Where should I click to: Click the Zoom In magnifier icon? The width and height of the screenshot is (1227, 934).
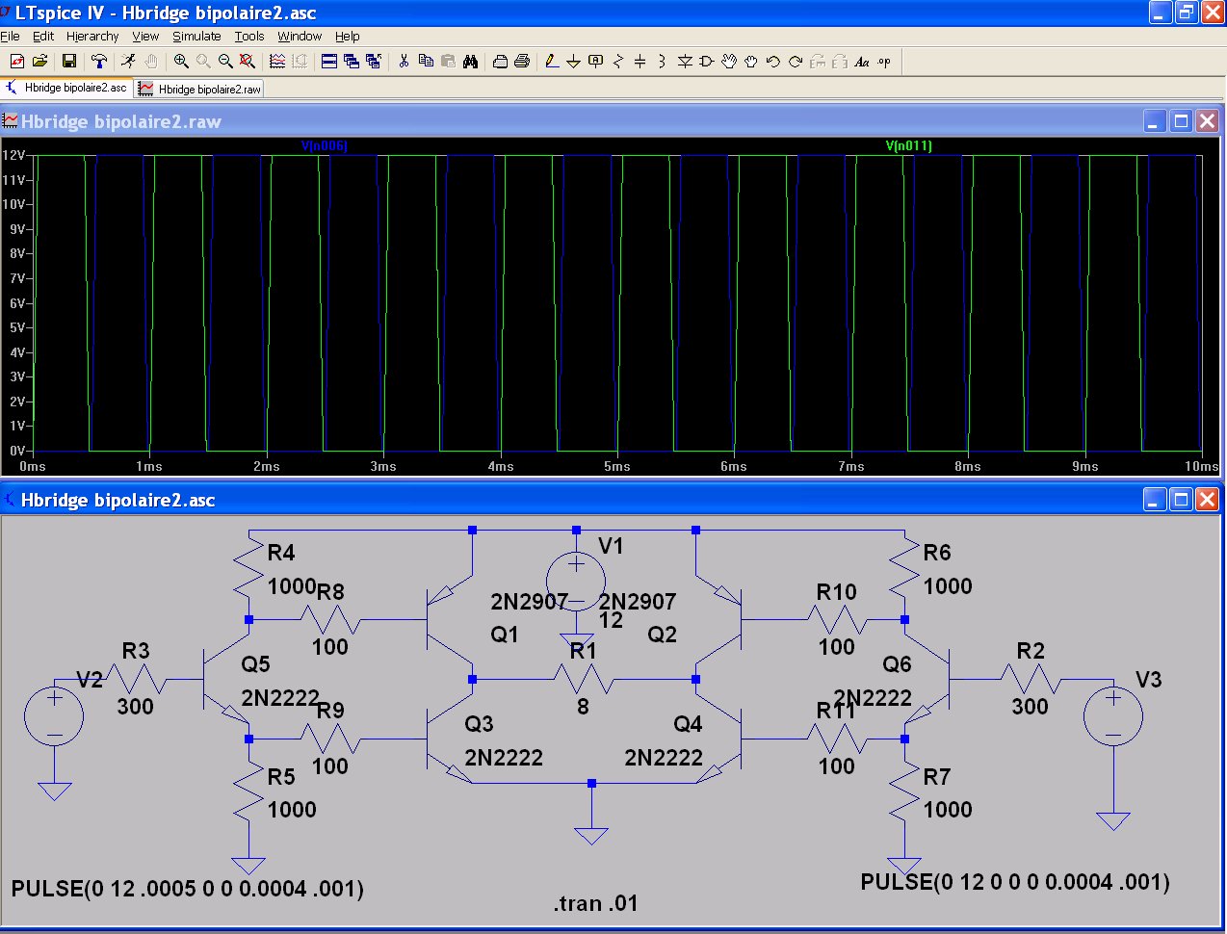[x=181, y=62]
